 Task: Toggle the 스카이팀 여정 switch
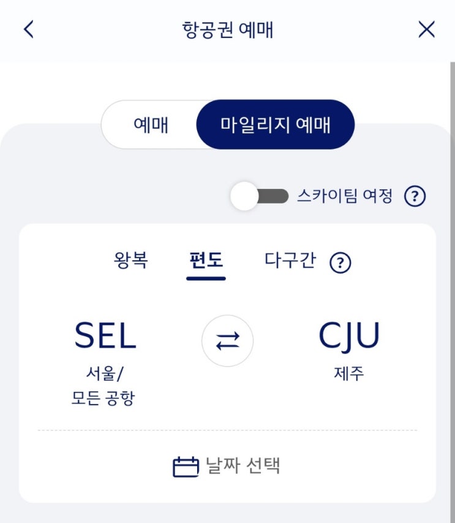pyautogui.click(x=259, y=197)
